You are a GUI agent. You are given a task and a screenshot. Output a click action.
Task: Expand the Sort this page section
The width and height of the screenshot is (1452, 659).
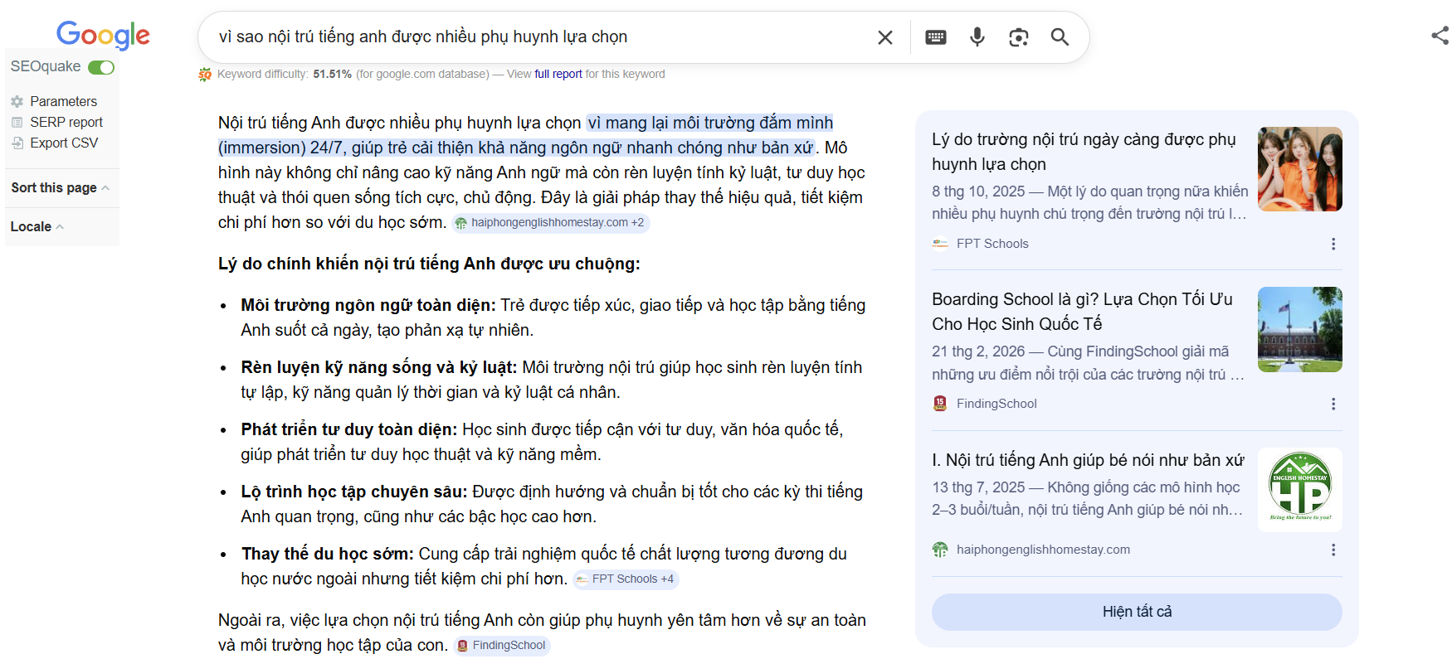(61, 187)
